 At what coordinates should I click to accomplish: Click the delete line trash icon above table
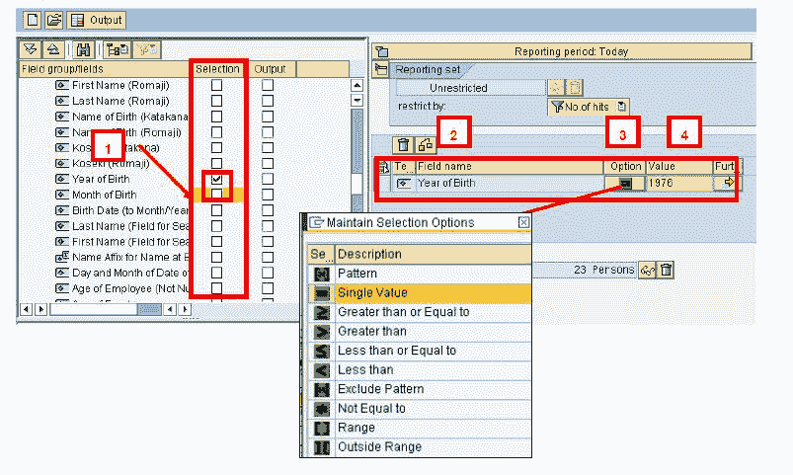(x=403, y=145)
